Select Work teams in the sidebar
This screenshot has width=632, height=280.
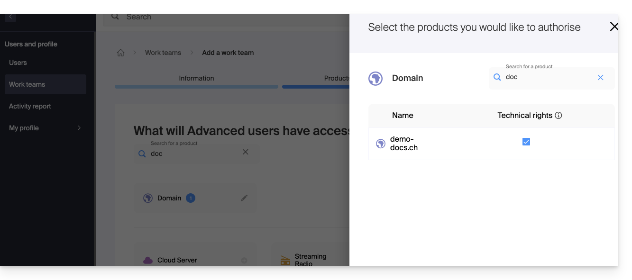tap(27, 84)
